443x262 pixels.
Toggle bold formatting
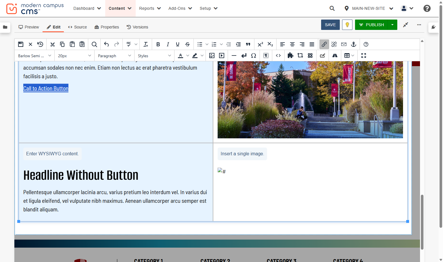[x=158, y=44]
